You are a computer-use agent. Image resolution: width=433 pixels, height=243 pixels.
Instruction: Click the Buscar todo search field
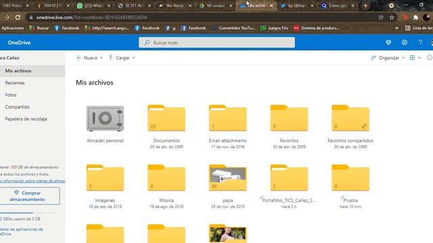216,43
